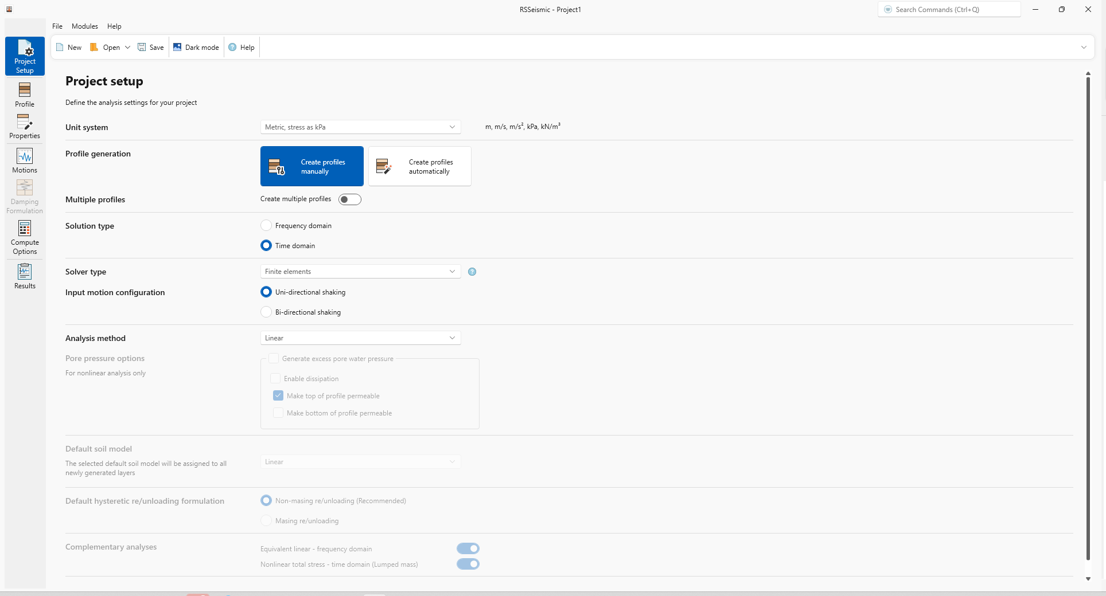
Task: Open the Project Setup sidebar panel
Action: point(25,56)
